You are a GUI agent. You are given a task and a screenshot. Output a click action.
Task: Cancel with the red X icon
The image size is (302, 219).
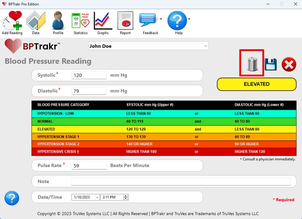click(289, 64)
